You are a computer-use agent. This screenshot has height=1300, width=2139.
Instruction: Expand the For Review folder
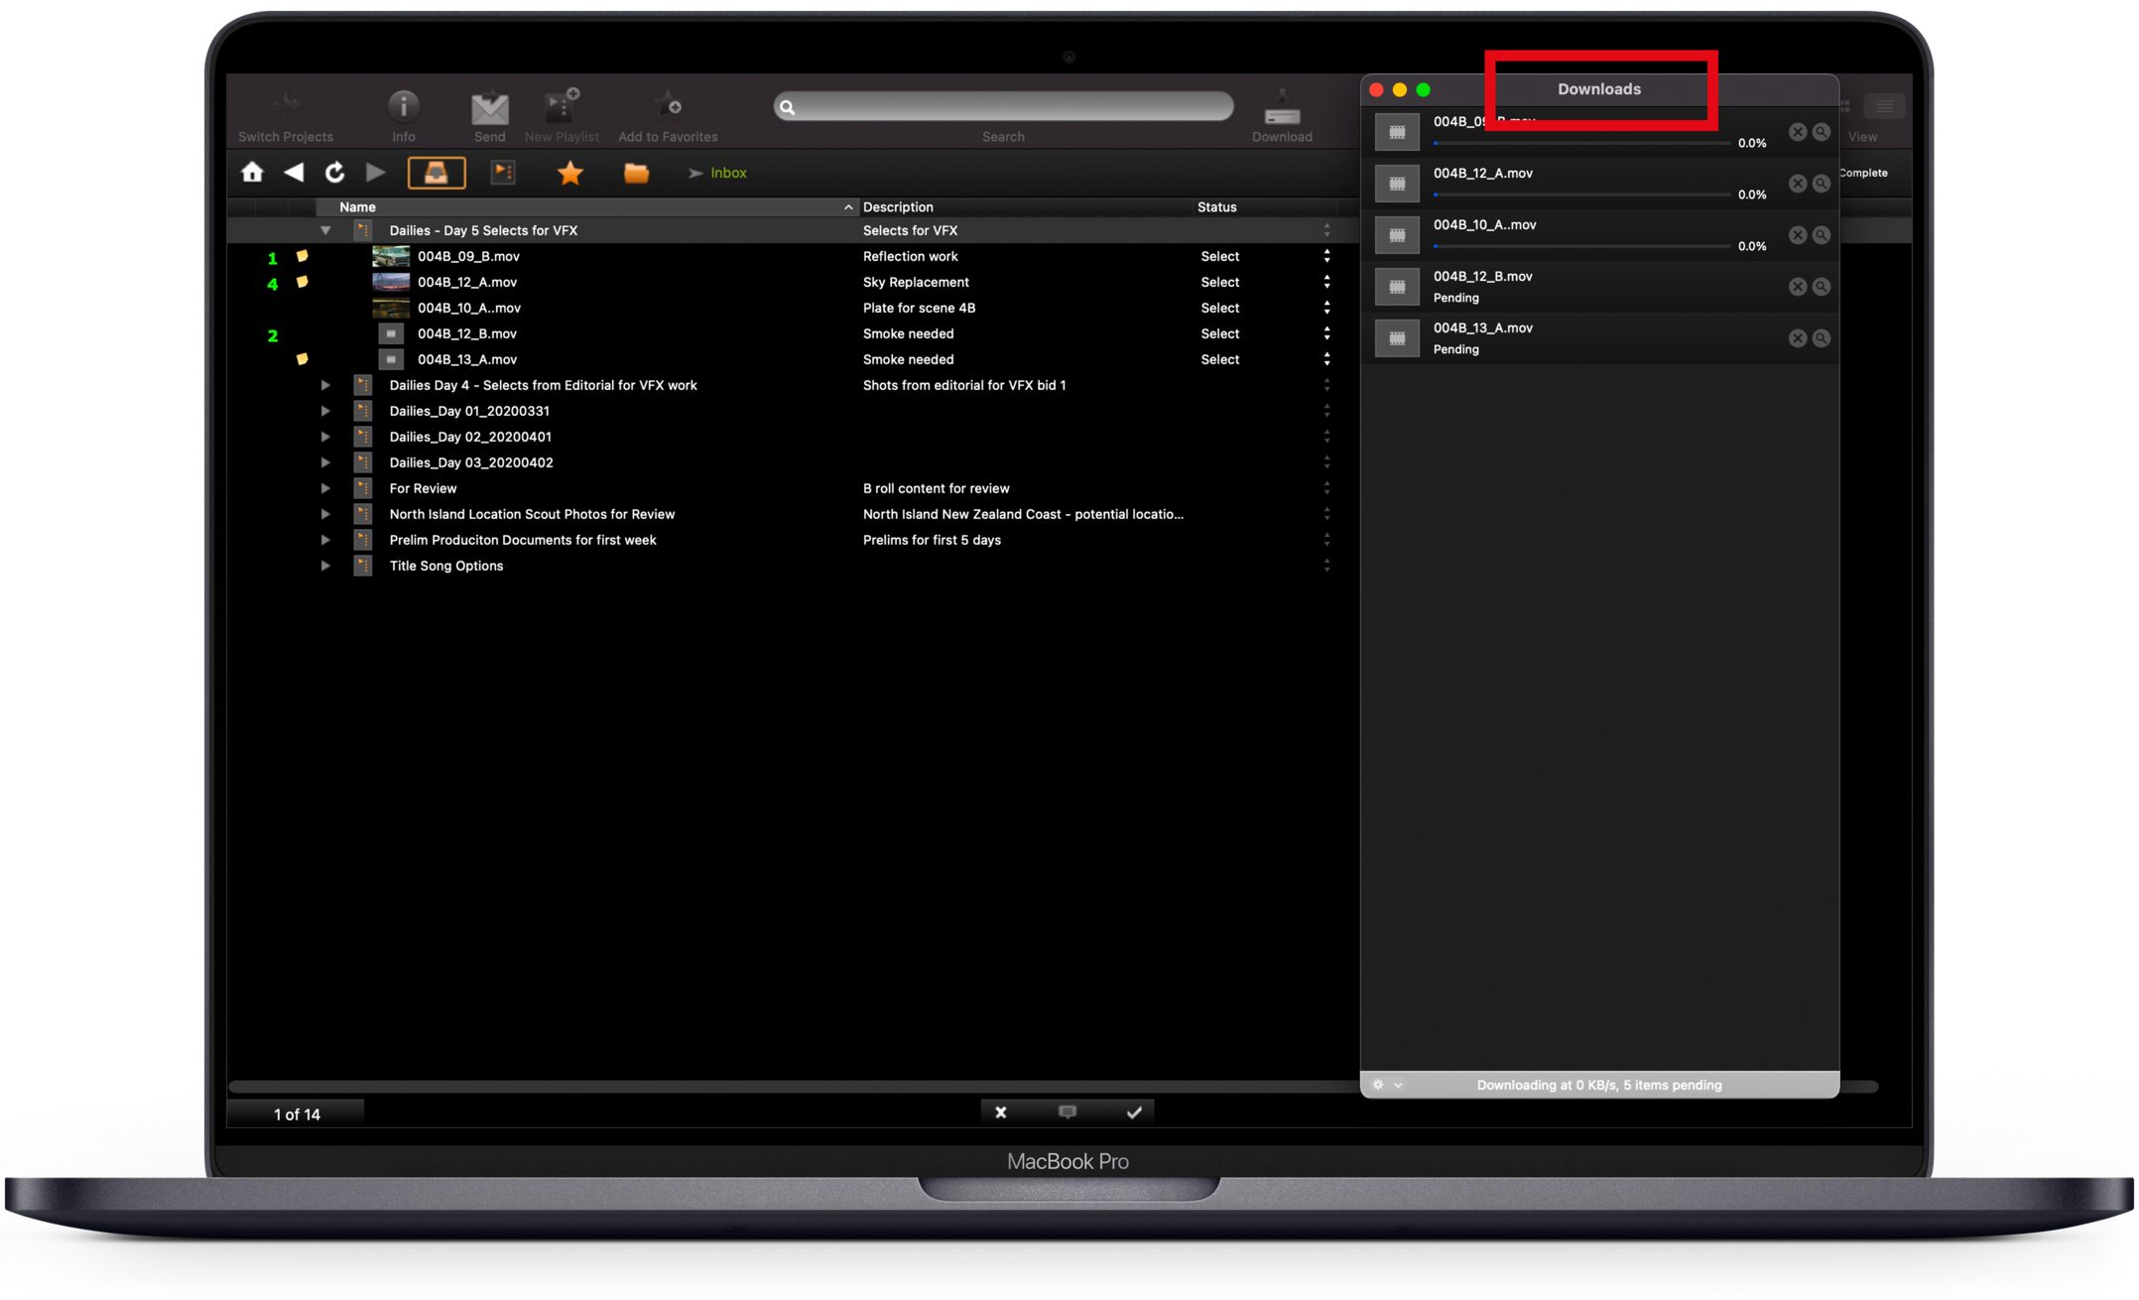click(x=325, y=488)
